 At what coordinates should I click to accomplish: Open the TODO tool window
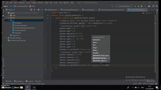9,81
